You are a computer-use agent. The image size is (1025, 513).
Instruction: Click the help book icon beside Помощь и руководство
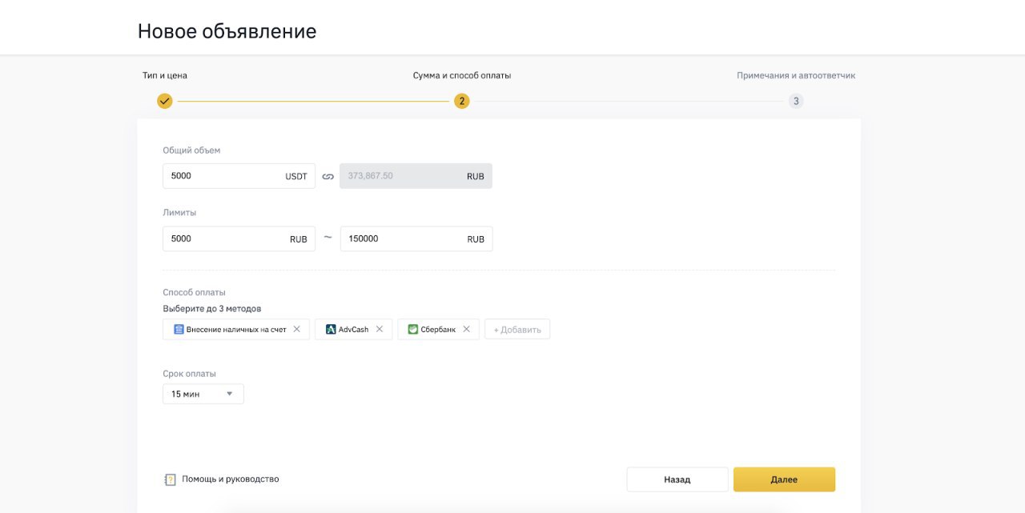pos(170,479)
